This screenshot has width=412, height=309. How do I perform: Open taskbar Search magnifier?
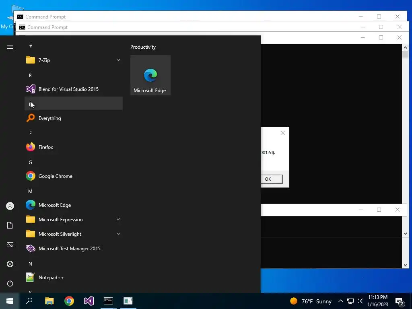pyautogui.click(x=29, y=301)
